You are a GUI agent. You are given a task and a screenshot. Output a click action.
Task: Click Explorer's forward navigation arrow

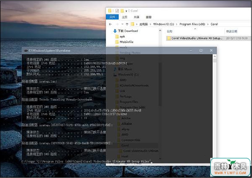coord(117,24)
